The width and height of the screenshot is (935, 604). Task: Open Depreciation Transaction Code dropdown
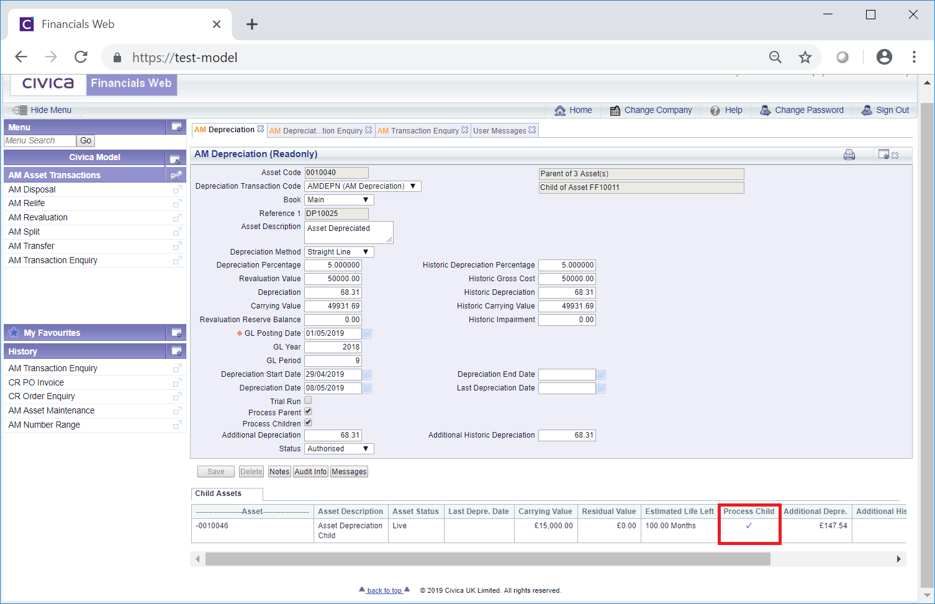[363, 186]
